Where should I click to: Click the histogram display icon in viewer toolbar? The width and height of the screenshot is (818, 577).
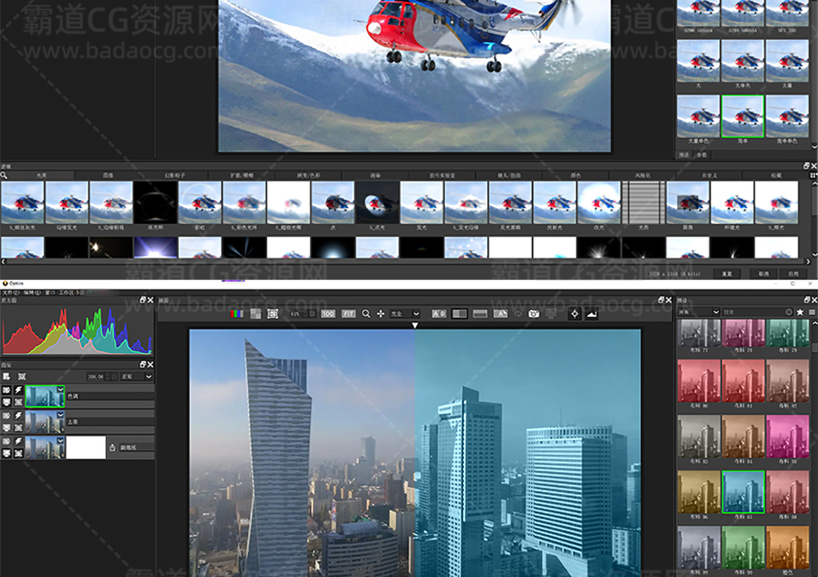point(592,314)
